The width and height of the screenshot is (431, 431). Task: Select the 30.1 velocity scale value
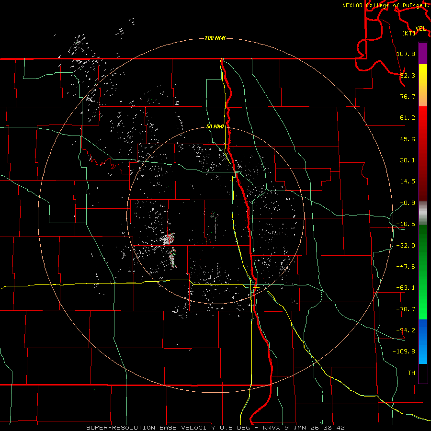click(408, 160)
